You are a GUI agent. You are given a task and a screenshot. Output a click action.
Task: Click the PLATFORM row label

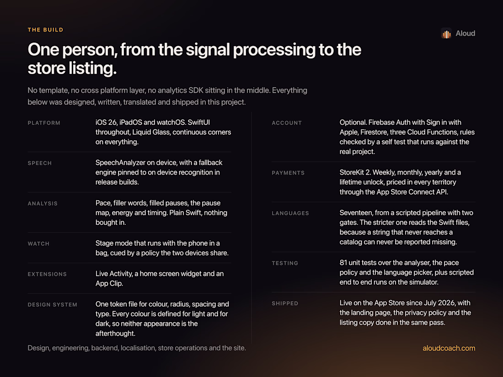[44, 123]
